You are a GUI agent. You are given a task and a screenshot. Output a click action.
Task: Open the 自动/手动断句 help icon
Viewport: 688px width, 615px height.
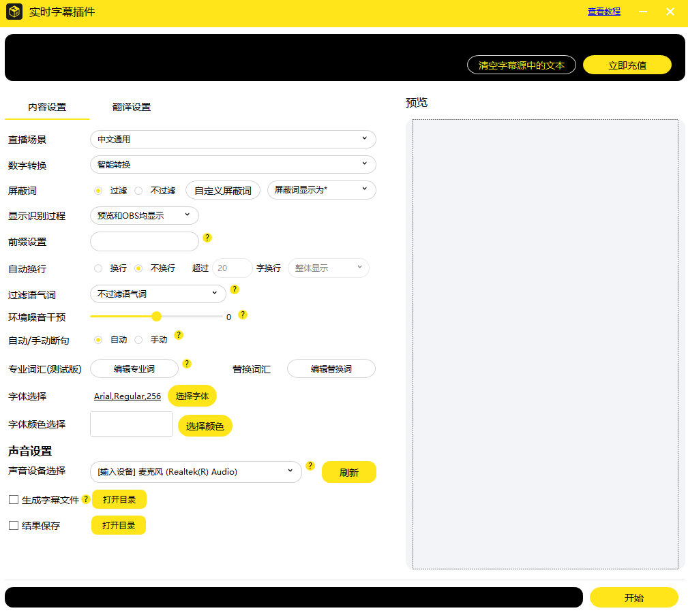click(x=179, y=335)
